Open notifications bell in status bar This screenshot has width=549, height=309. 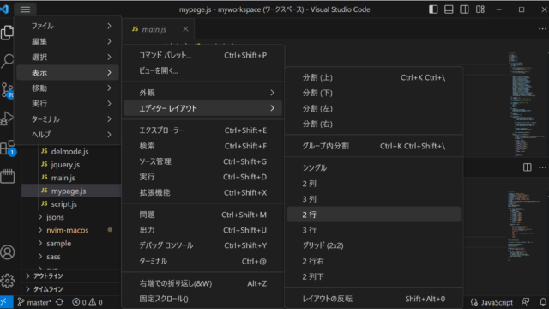543,302
